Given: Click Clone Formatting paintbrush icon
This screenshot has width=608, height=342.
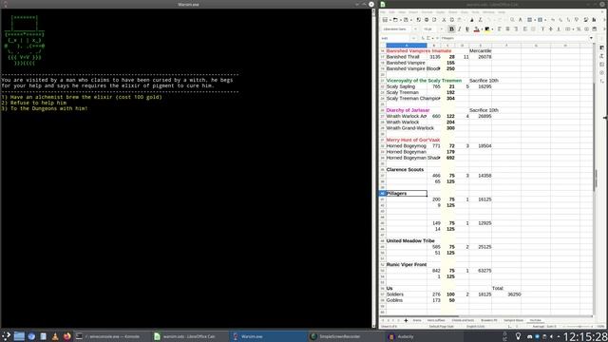Looking at the screenshot, I should click(x=472, y=20).
